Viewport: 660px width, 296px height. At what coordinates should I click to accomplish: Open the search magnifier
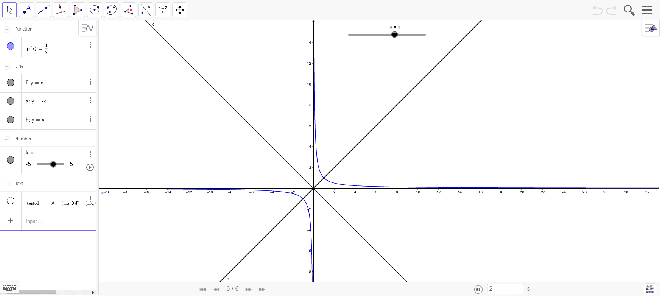click(x=629, y=10)
